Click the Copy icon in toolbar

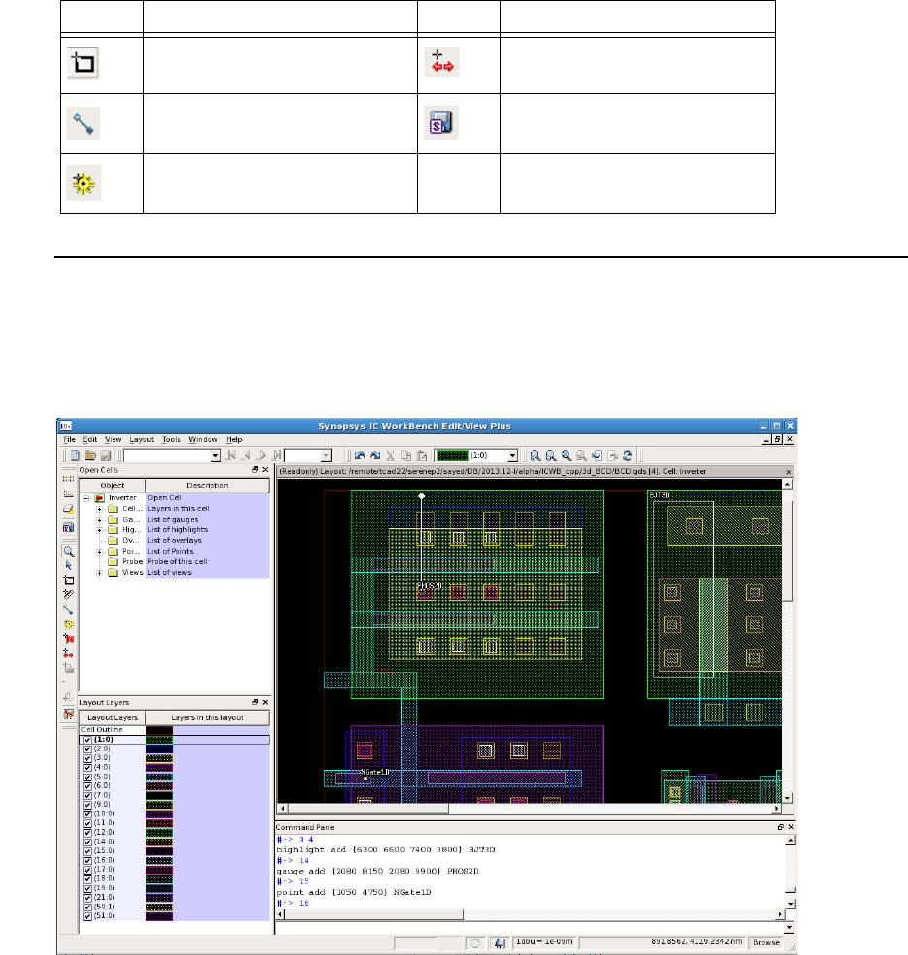click(x=405, y=455)
